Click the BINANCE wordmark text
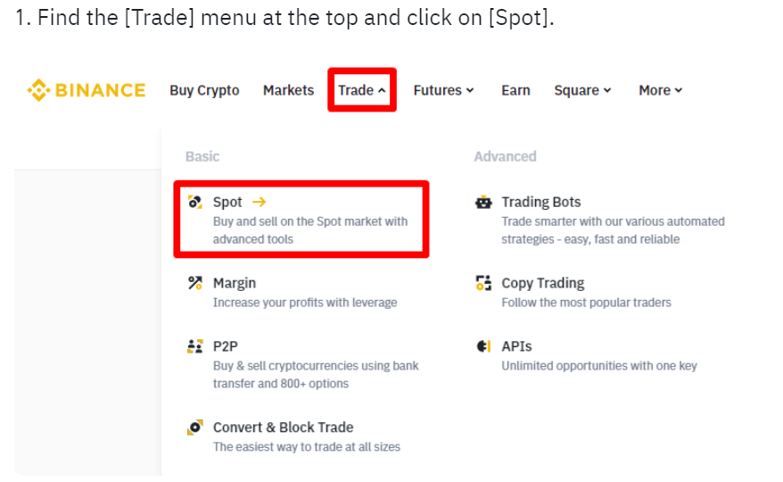Viewport: 783px width, 482px height. pyautogui.click(x=101, y=90)
